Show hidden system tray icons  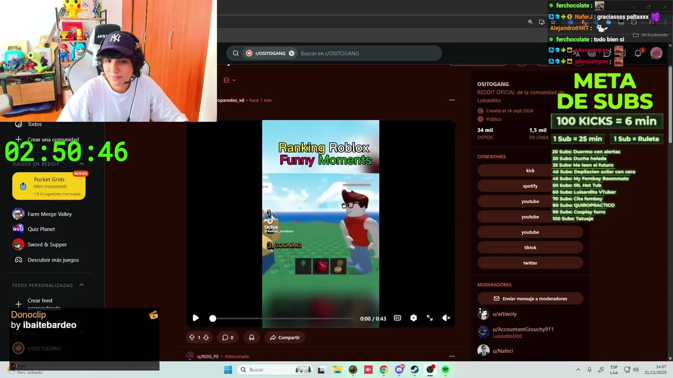[x=578, y=370]
